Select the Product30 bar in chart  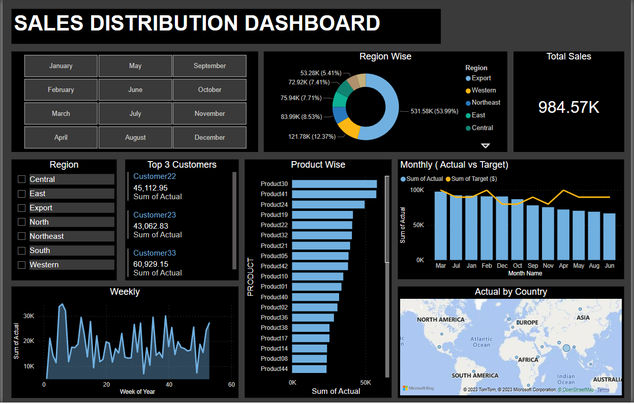click(334, 184)
